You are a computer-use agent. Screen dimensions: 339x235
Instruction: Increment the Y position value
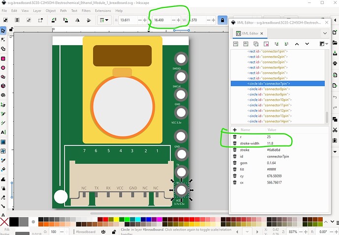(x=179, y=20)
